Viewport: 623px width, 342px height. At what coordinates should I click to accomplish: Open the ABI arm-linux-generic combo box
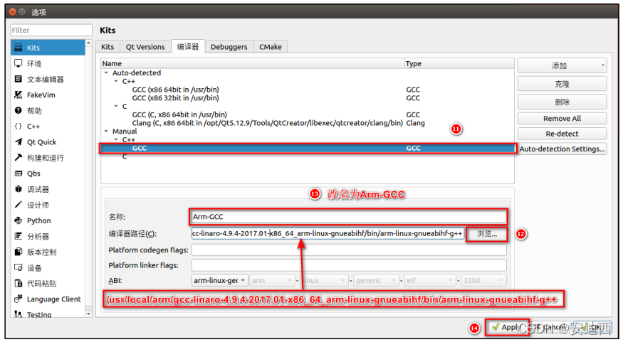pos(220,281)
